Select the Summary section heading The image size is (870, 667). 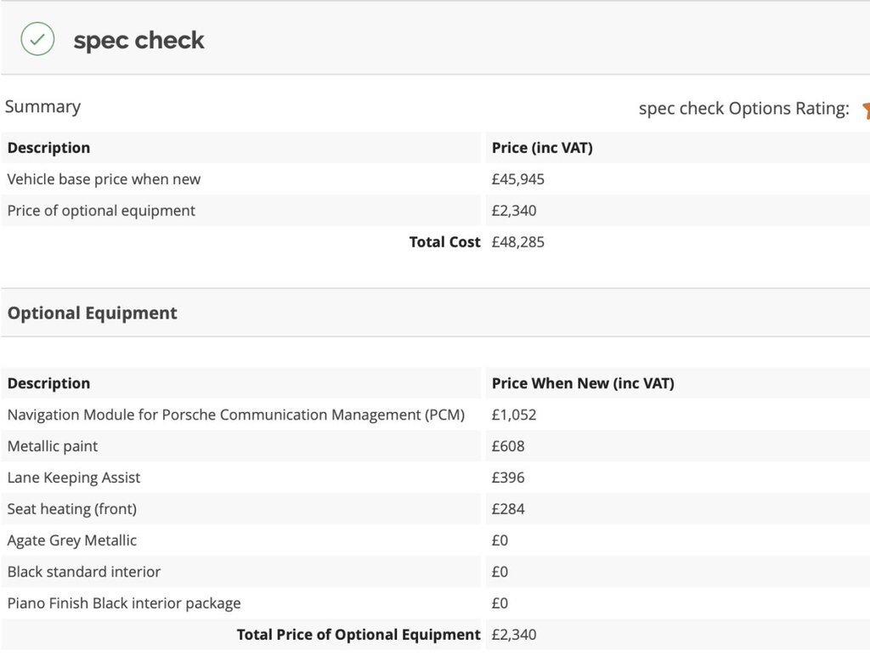click(42, 106)
